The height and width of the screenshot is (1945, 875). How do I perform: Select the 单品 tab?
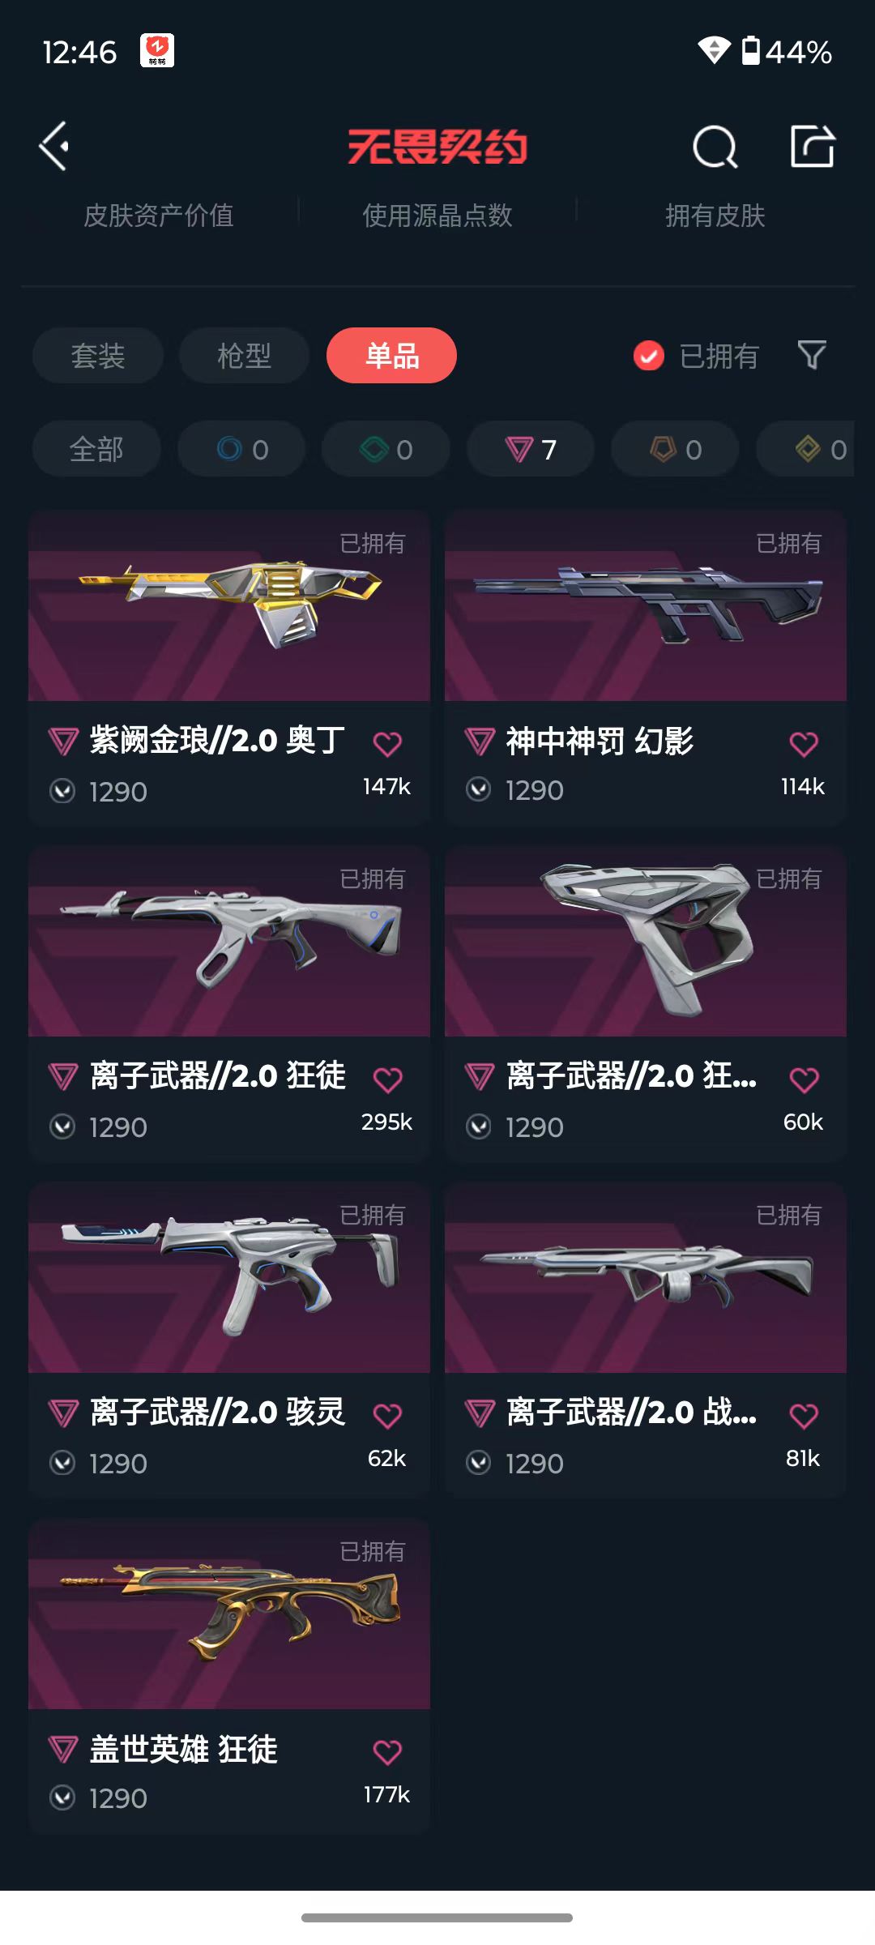pos(391,355)
